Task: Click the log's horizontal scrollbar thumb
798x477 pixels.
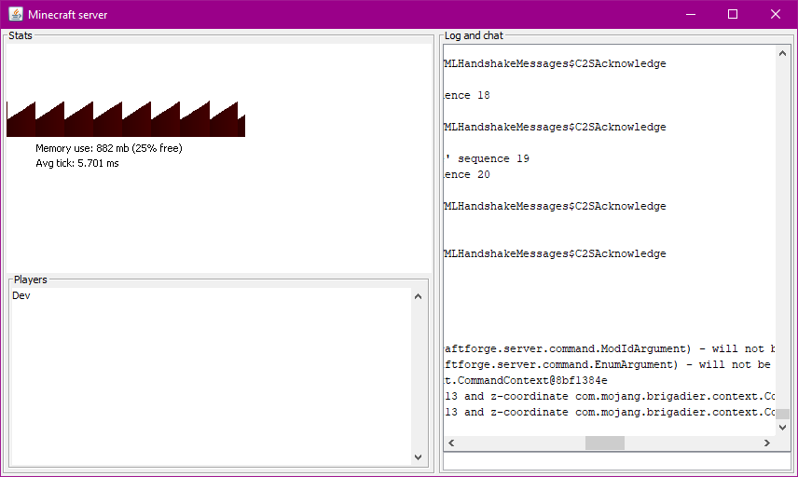Action: [604, 443]
